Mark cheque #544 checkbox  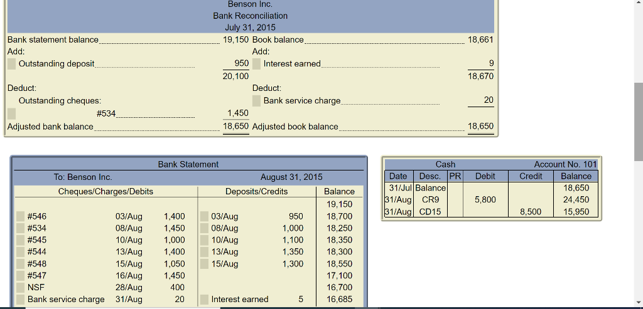[x=21, y=252]
